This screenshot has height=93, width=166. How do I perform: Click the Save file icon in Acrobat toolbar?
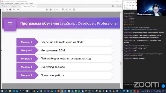pos(3,10)
